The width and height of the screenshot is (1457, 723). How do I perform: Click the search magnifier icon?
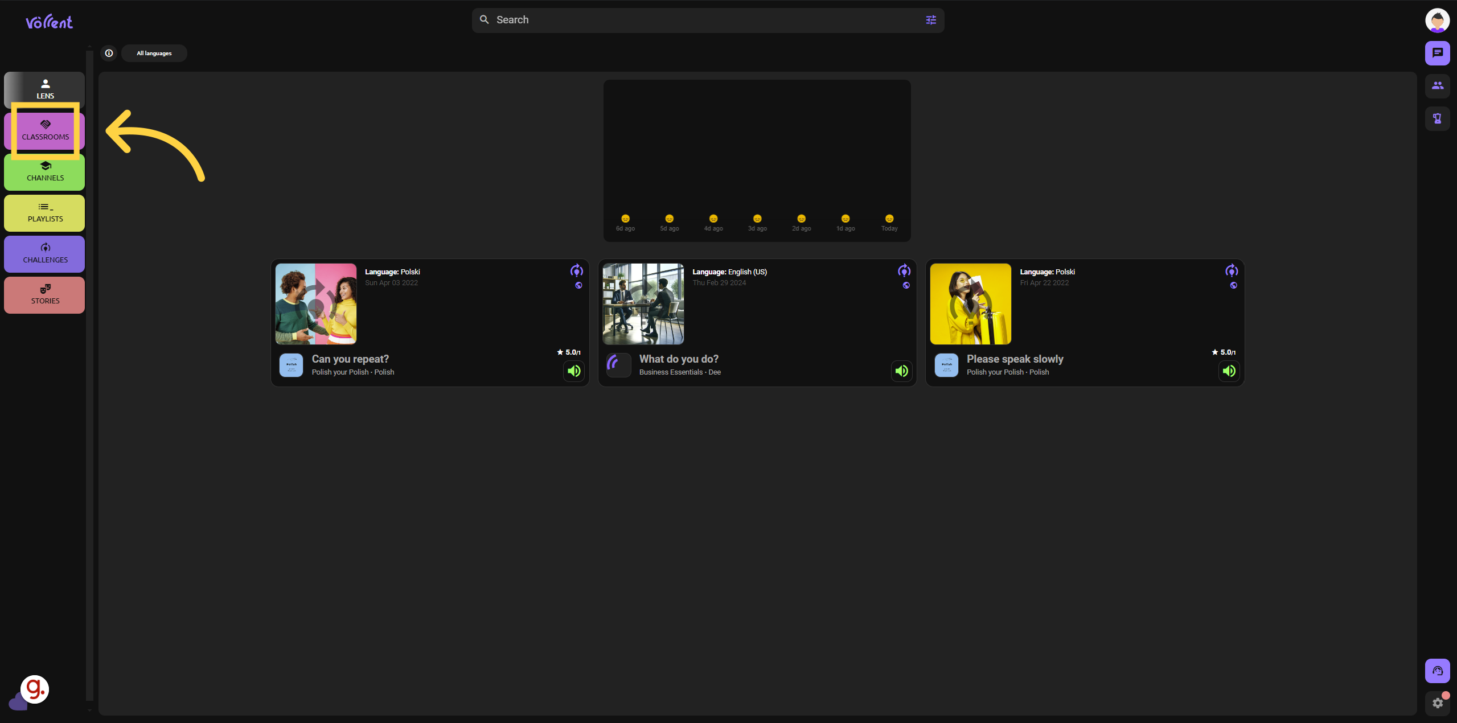pos(485,20)
